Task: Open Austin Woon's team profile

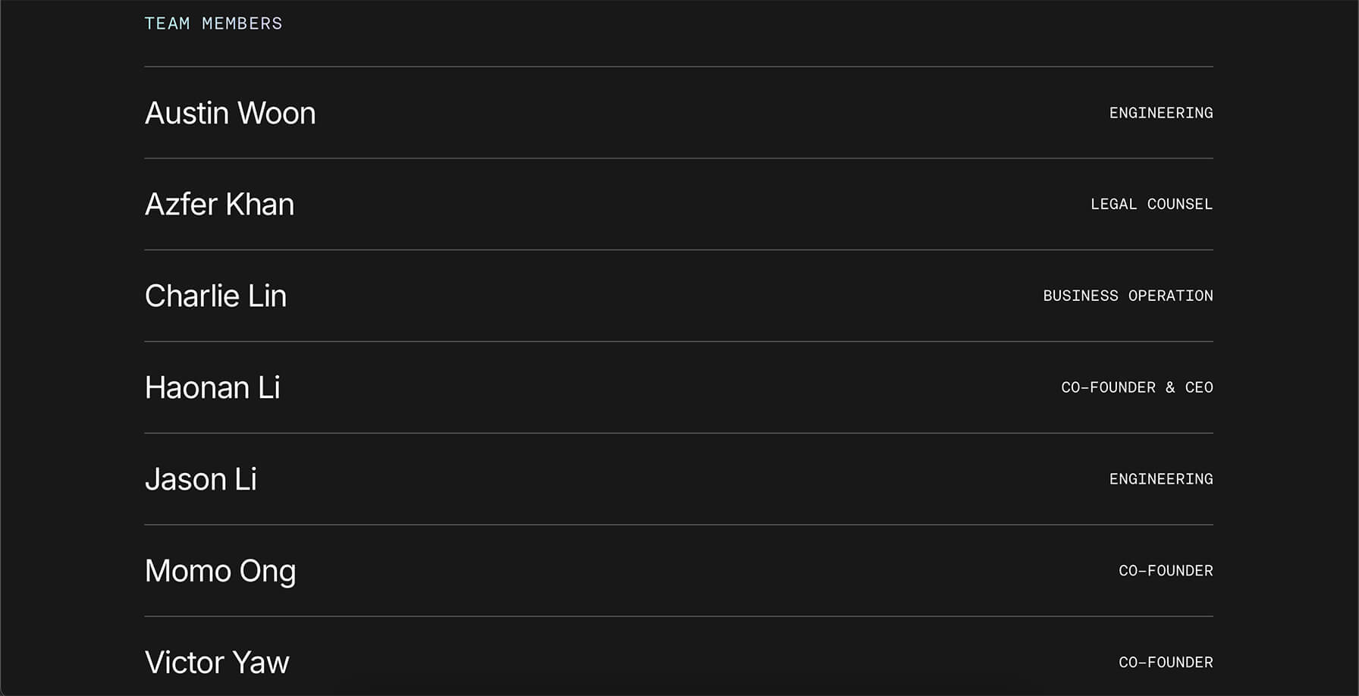Action: coord(230,113)
